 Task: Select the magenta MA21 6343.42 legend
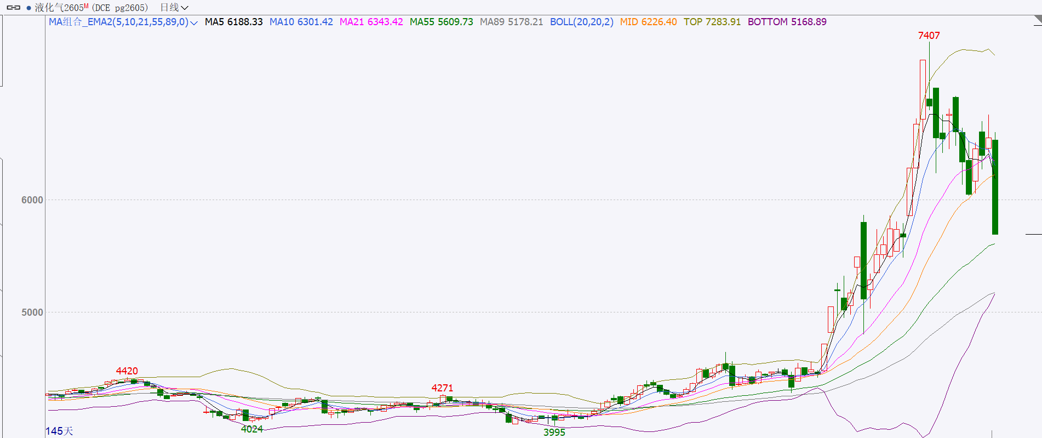(371, 22)
